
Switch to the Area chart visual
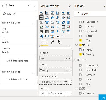[x=47, y=18]
